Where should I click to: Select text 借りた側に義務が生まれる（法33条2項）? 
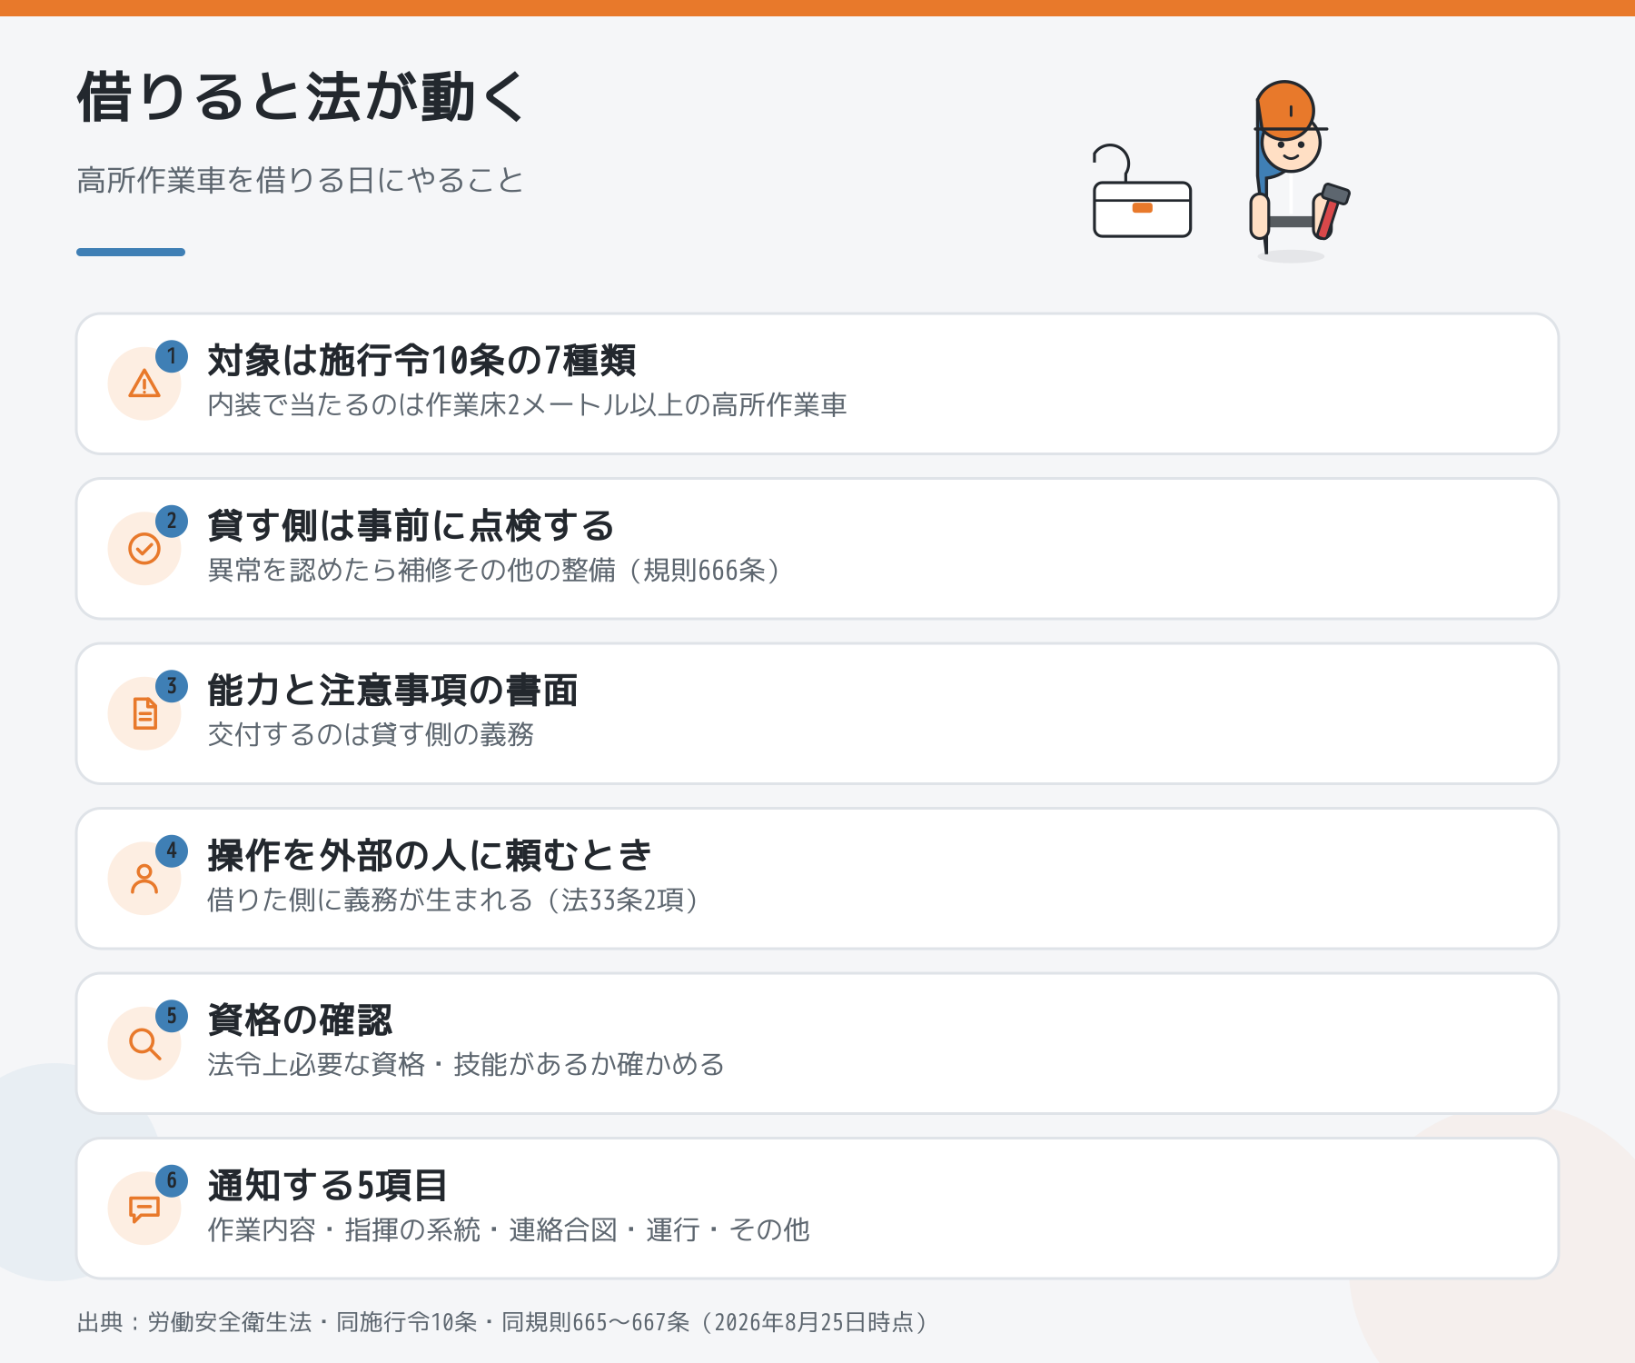click(454, 900)
